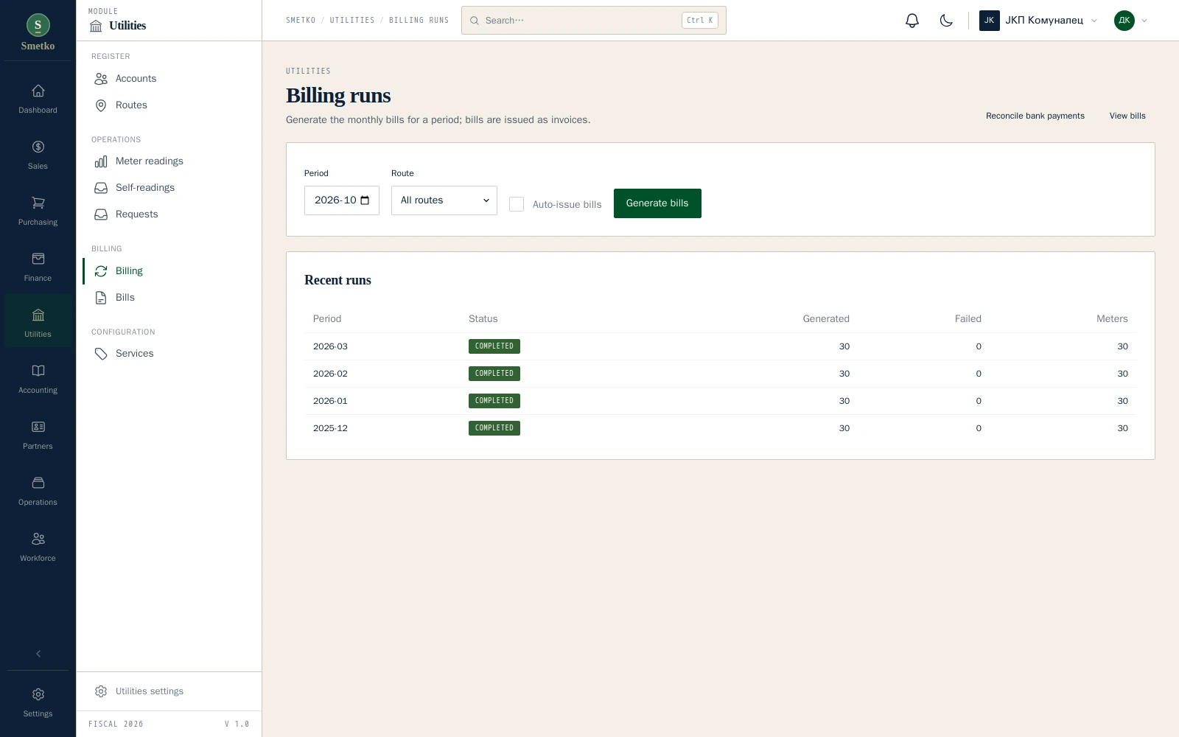Open calendar picker in Period field

365,200
